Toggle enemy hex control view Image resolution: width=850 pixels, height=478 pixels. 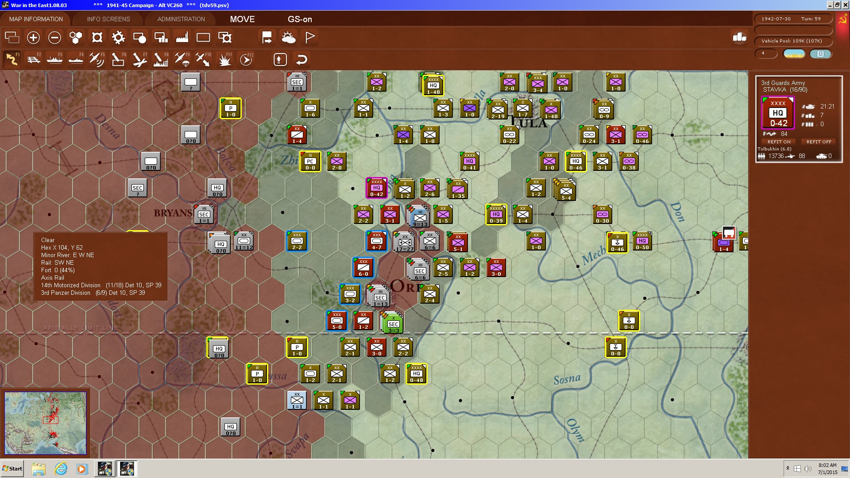(x=97, y=38)
